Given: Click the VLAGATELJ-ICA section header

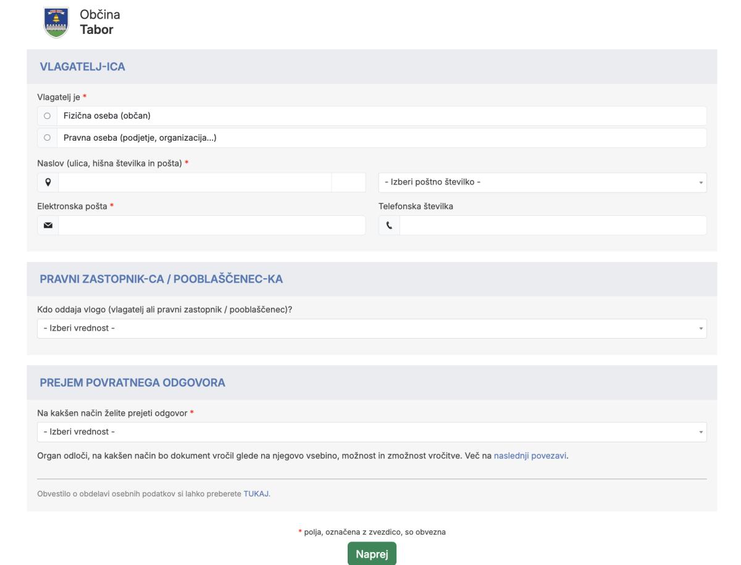Looking at the screenshot, I should click(83, 67).
